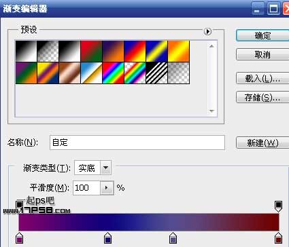Image resolution: width=289 pixels, height=247 pixels.
Task: Select the magenta color stop at left
Action: [20, 237]
